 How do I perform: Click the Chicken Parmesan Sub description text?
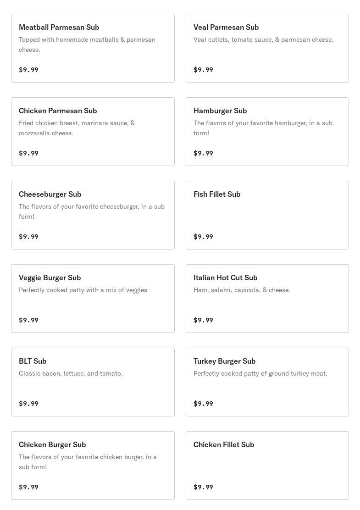pyautogui.click(x=77, y=128)
